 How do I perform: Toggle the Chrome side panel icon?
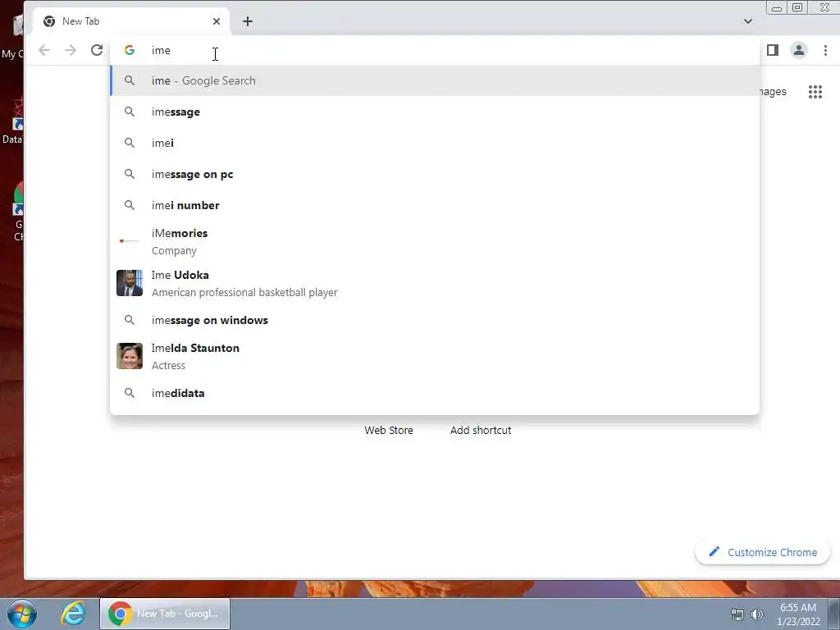[x=773, y=50]
